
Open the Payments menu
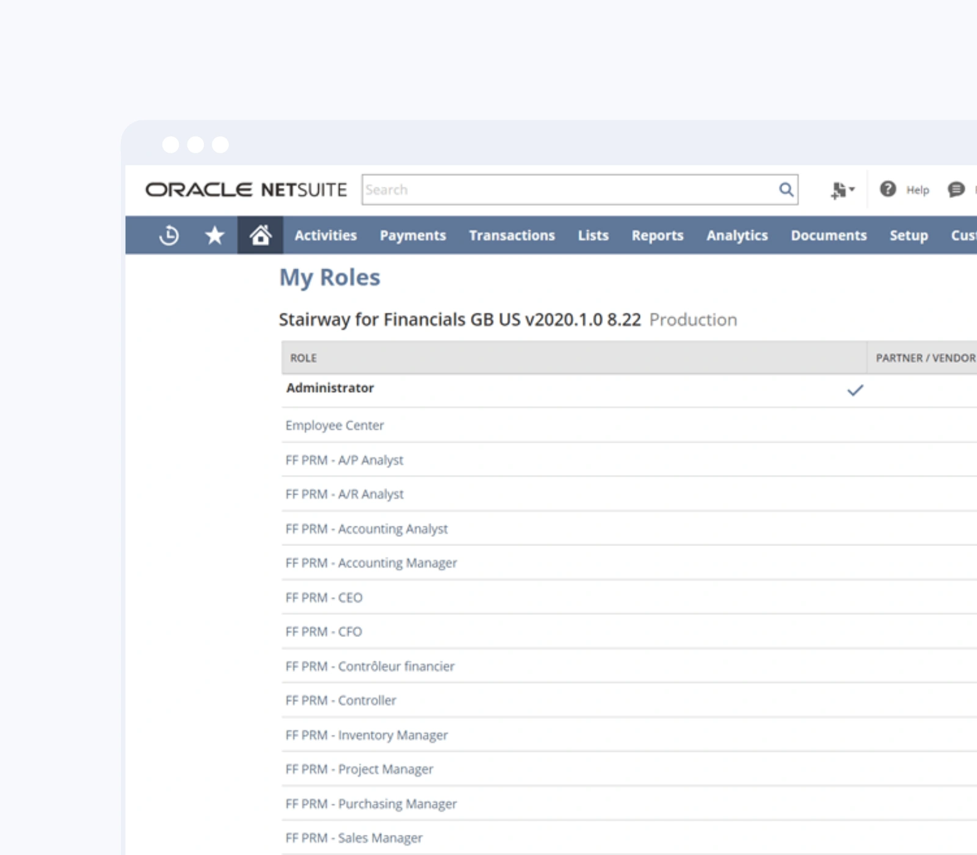click(x=413, y=235)
